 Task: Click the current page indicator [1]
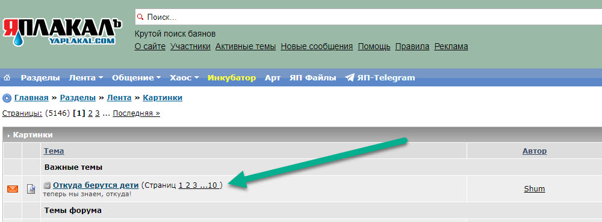coord(79,113)
